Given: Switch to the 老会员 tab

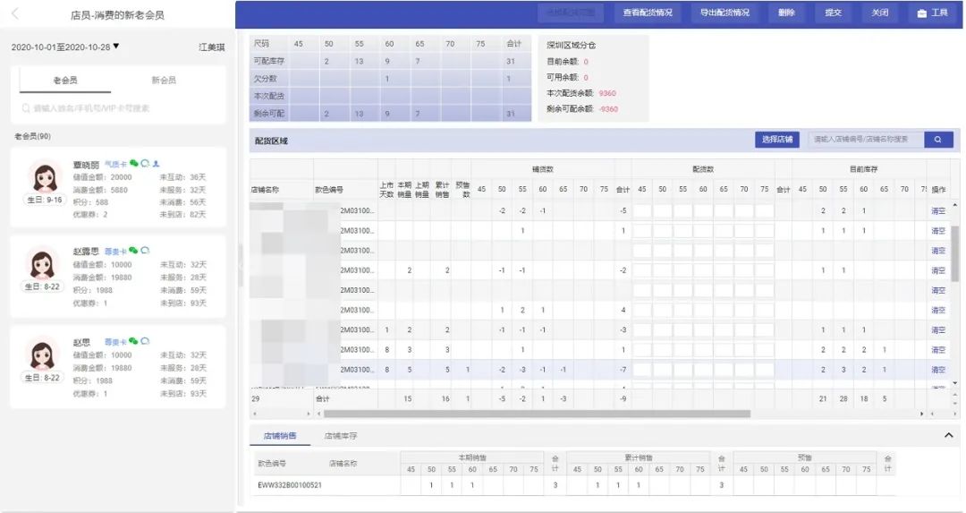Looking at the screenshot, I should point(65,81).
